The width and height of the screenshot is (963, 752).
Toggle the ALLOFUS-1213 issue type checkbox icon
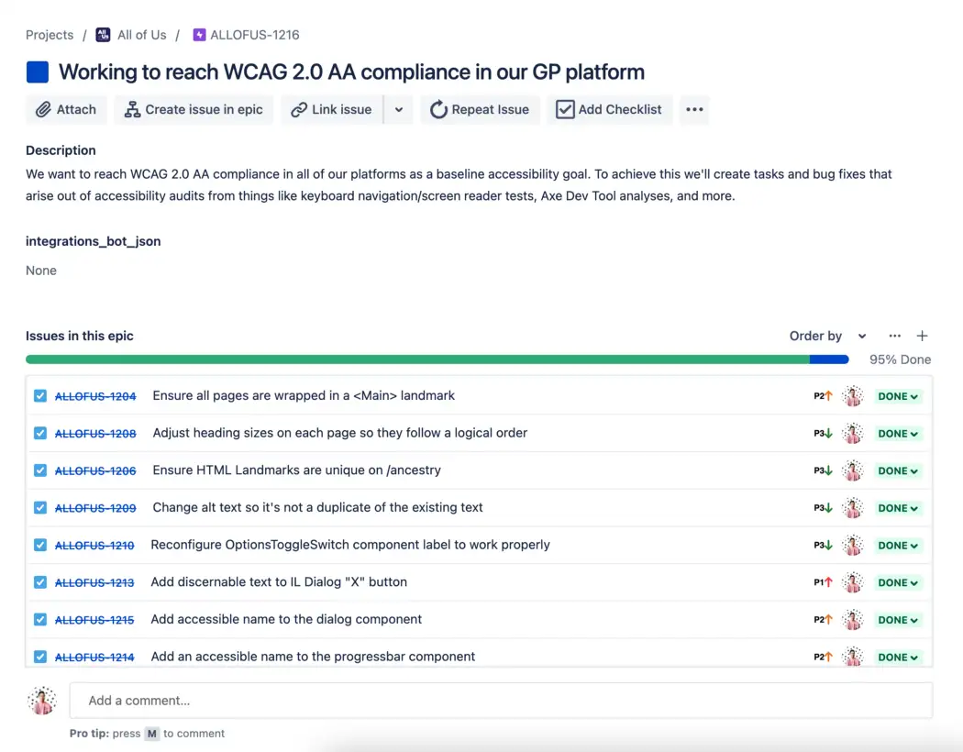point(40,582)
